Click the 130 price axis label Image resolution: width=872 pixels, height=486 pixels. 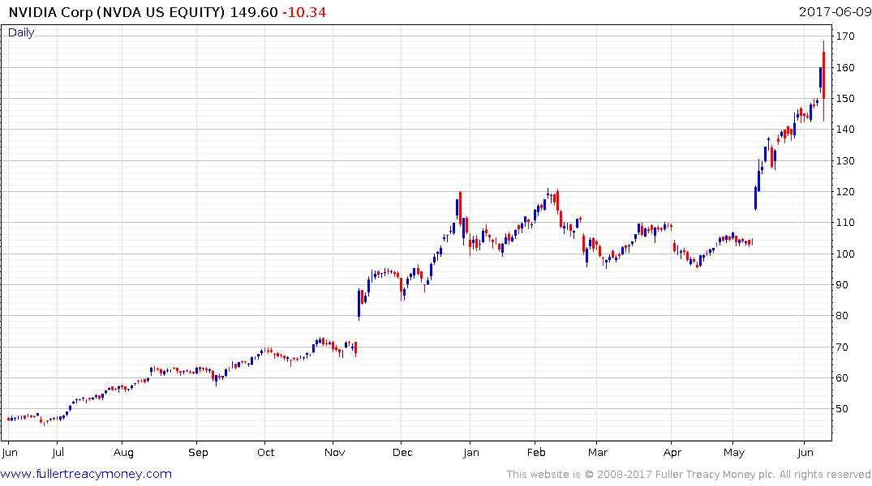845,161
